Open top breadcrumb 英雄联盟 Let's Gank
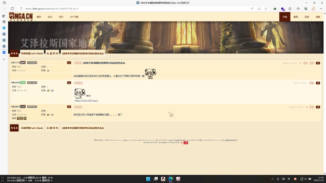Viewport: 326px width, 183px height. pyautogui.click(x=32, y=53)
